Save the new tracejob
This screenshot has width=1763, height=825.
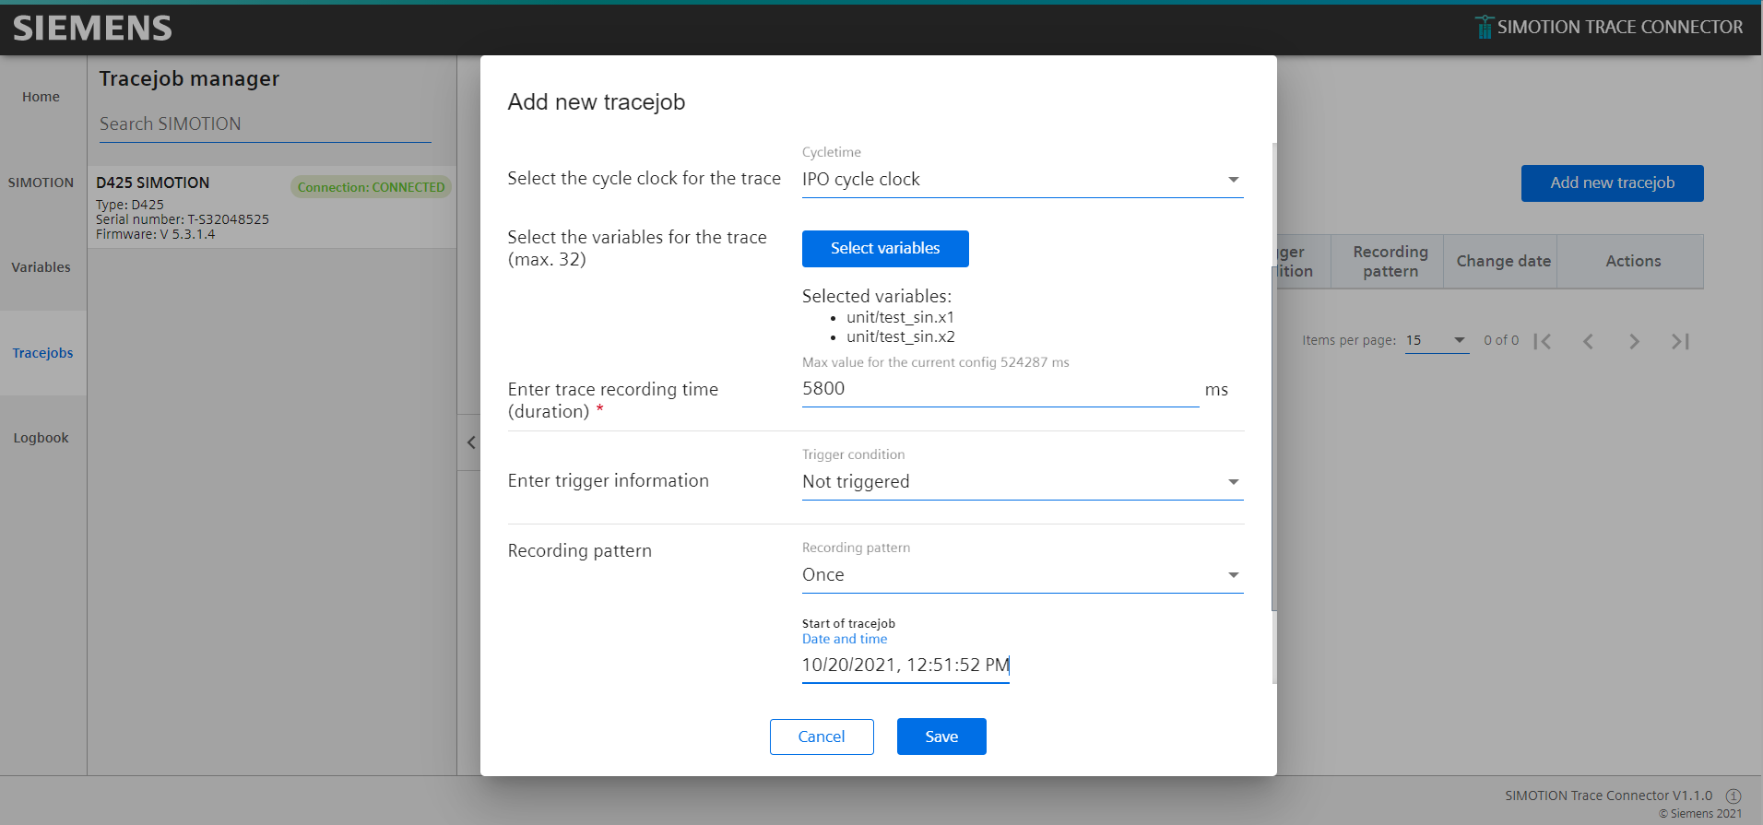click(941, 737)
